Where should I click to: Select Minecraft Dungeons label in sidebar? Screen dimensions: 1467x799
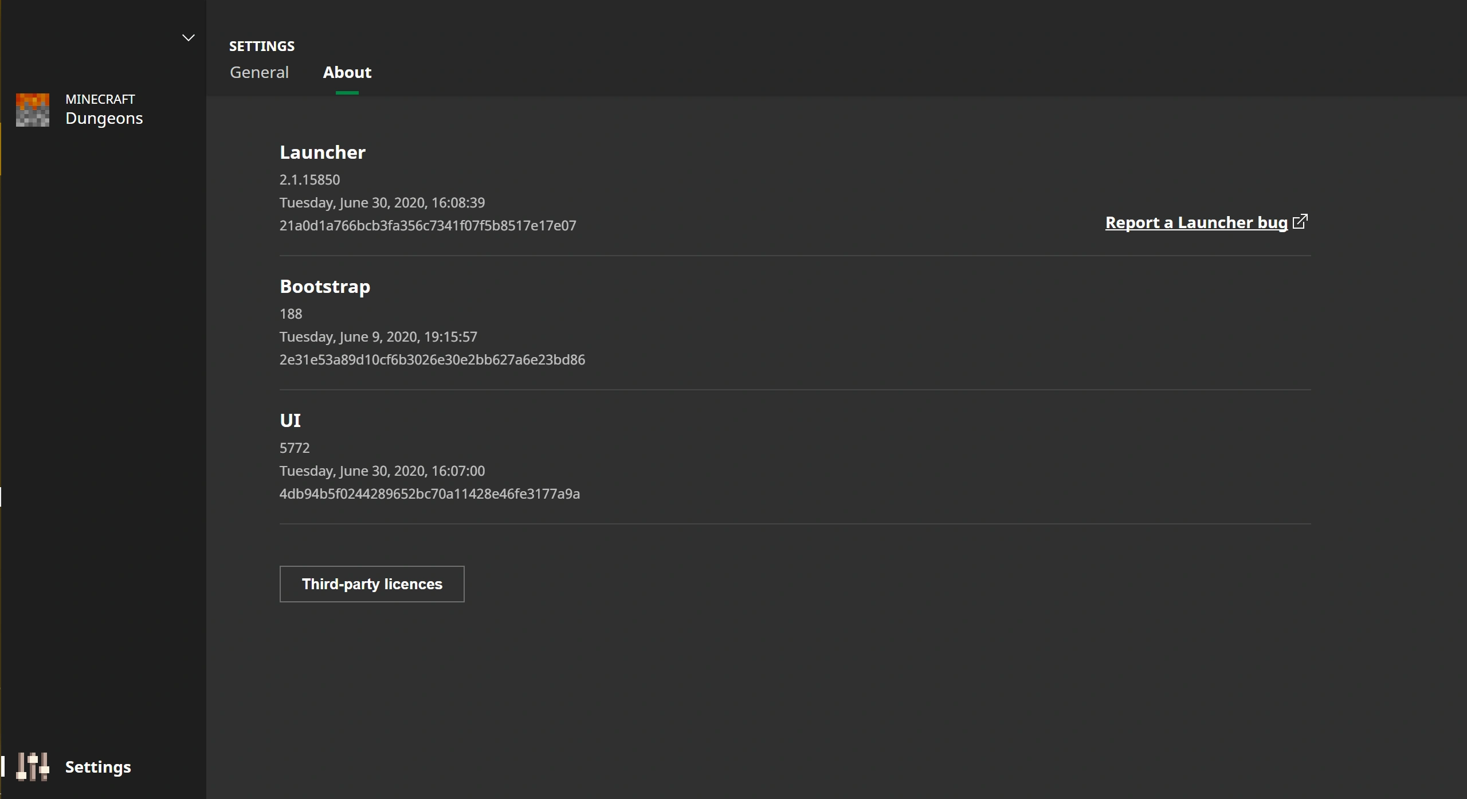coord(104,109)
